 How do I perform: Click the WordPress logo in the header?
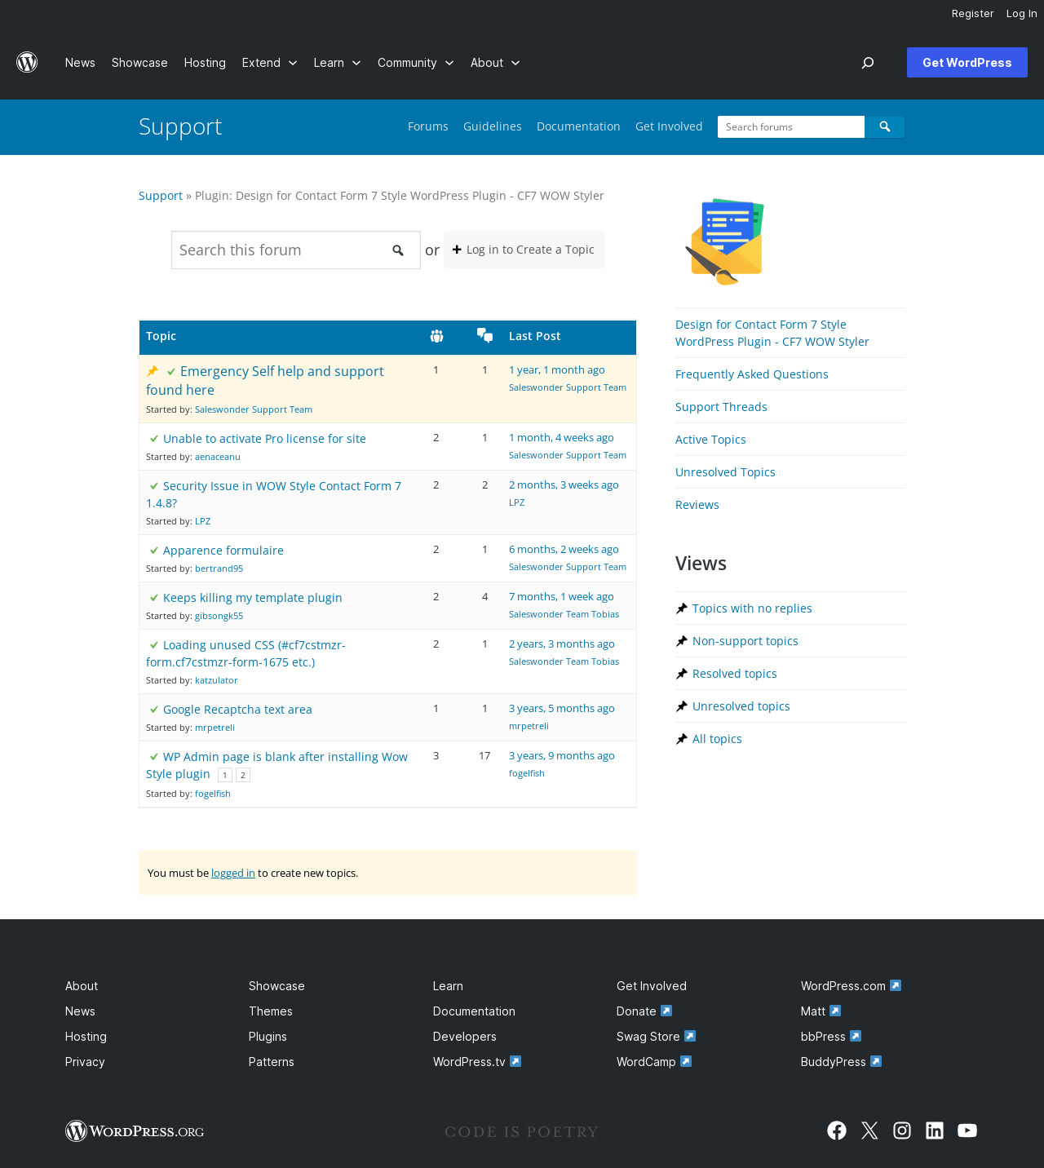27,63
